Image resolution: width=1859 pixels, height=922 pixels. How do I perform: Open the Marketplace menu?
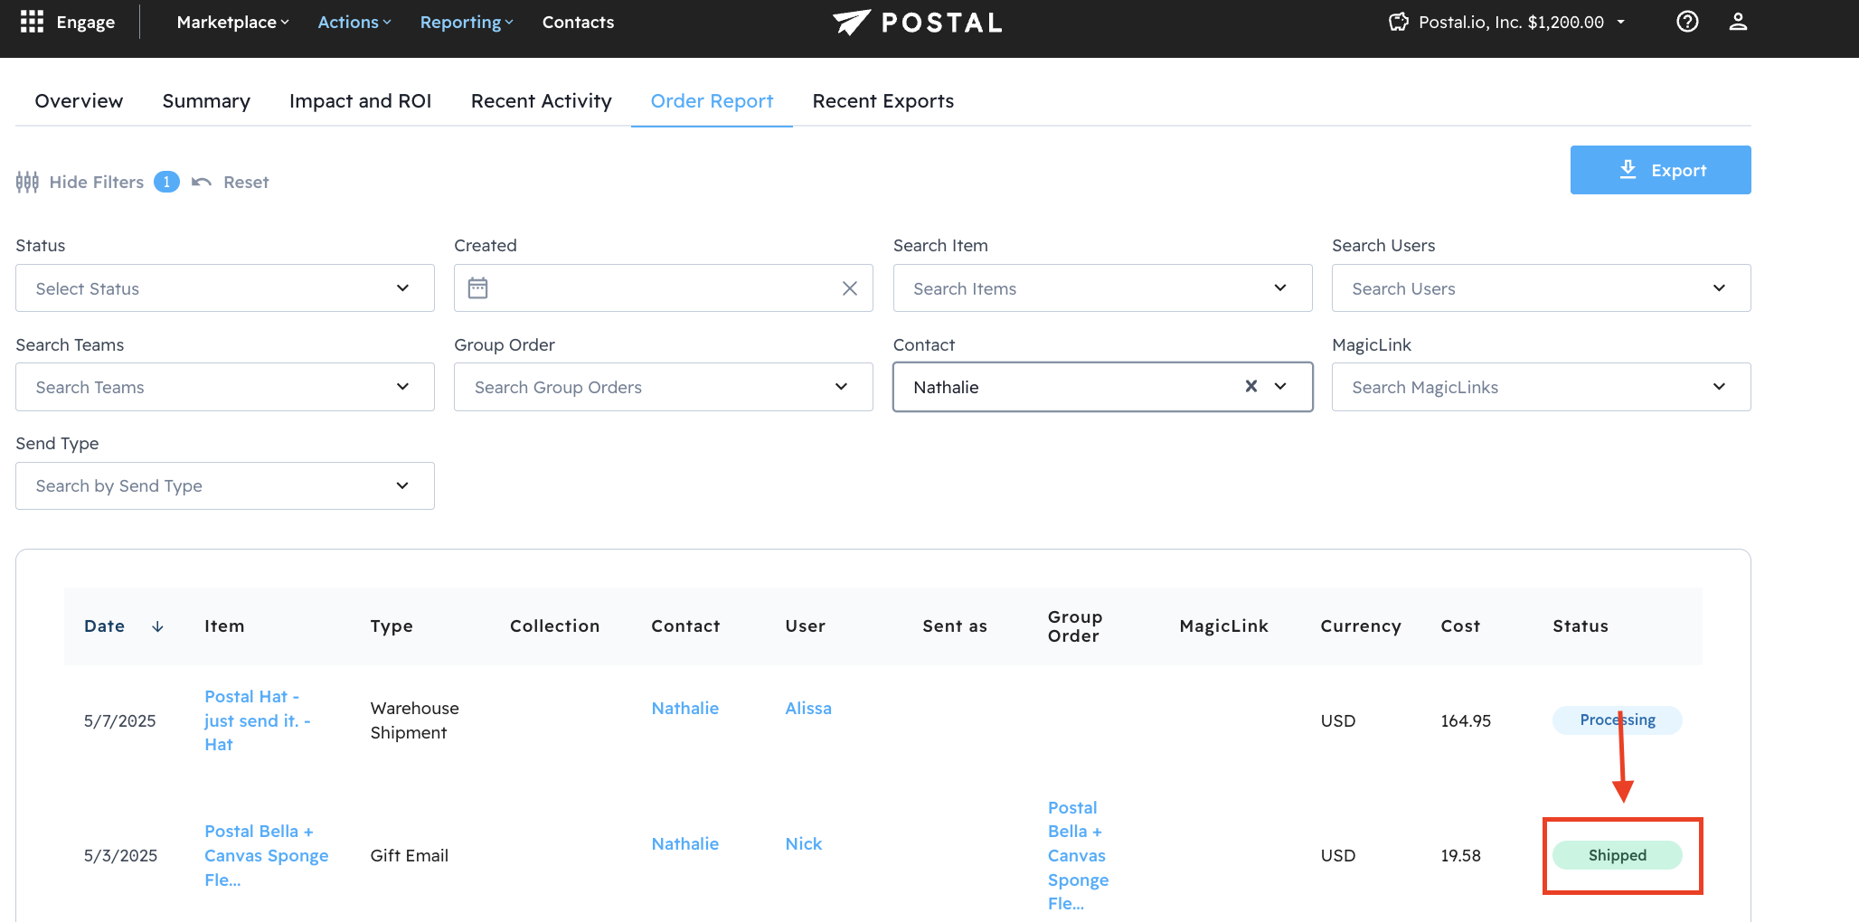coord(232,22)
